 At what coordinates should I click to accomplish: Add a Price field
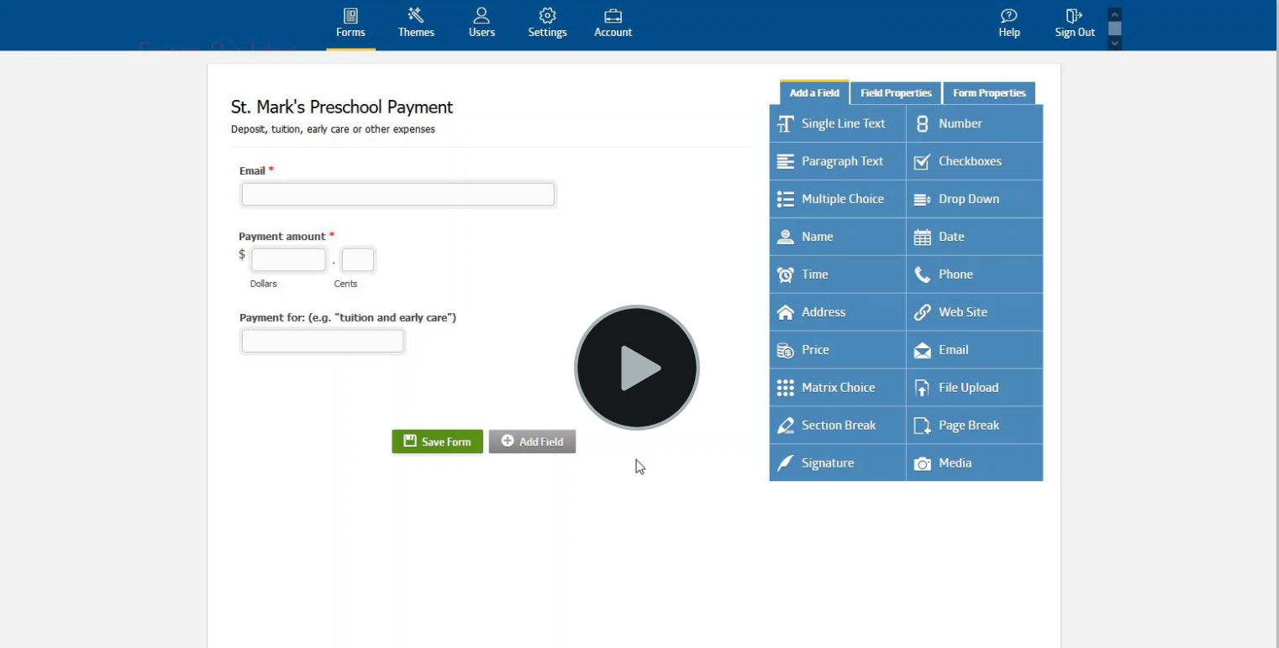[838, 350]
